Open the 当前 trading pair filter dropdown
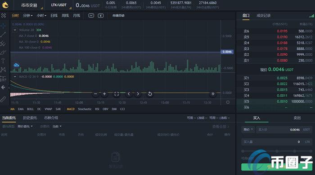The height and width of the screenshot is (175, 315). click(x=57, y=127)
